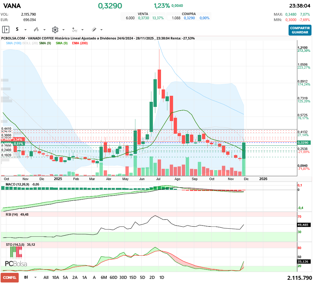This screenshot has width=316, height=284.
Task: Open the candlestick chart type icon
Action: (x=36, y=30)
